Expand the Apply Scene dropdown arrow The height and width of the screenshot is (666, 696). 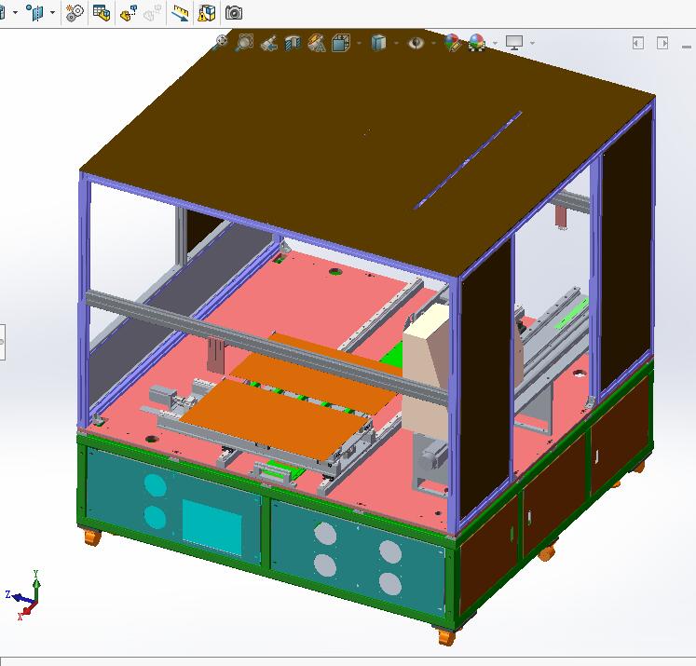[x=495, y=44]
